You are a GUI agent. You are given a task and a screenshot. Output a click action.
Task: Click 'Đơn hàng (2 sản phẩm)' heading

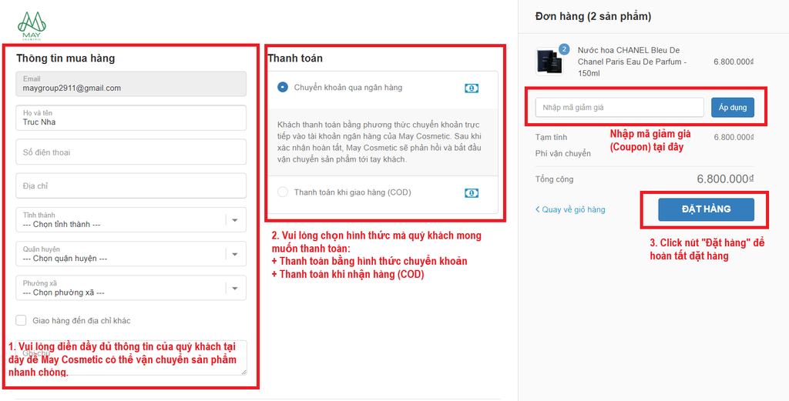click(x=593, y=17)
